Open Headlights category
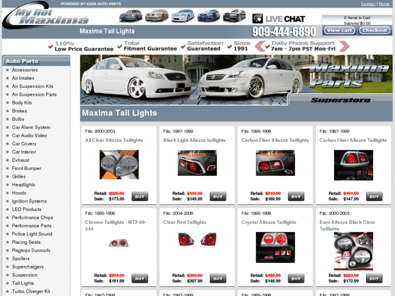This screenshot has width=395, height=296. 23,185
